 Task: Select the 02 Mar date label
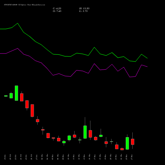pyautogui.click(x=42, y=157)
